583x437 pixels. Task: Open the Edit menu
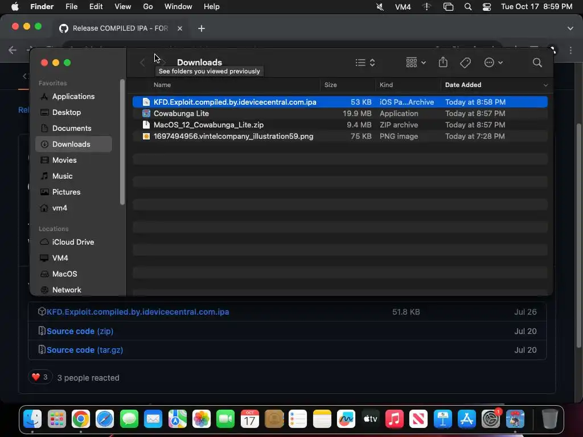click(x=96, y=7)
